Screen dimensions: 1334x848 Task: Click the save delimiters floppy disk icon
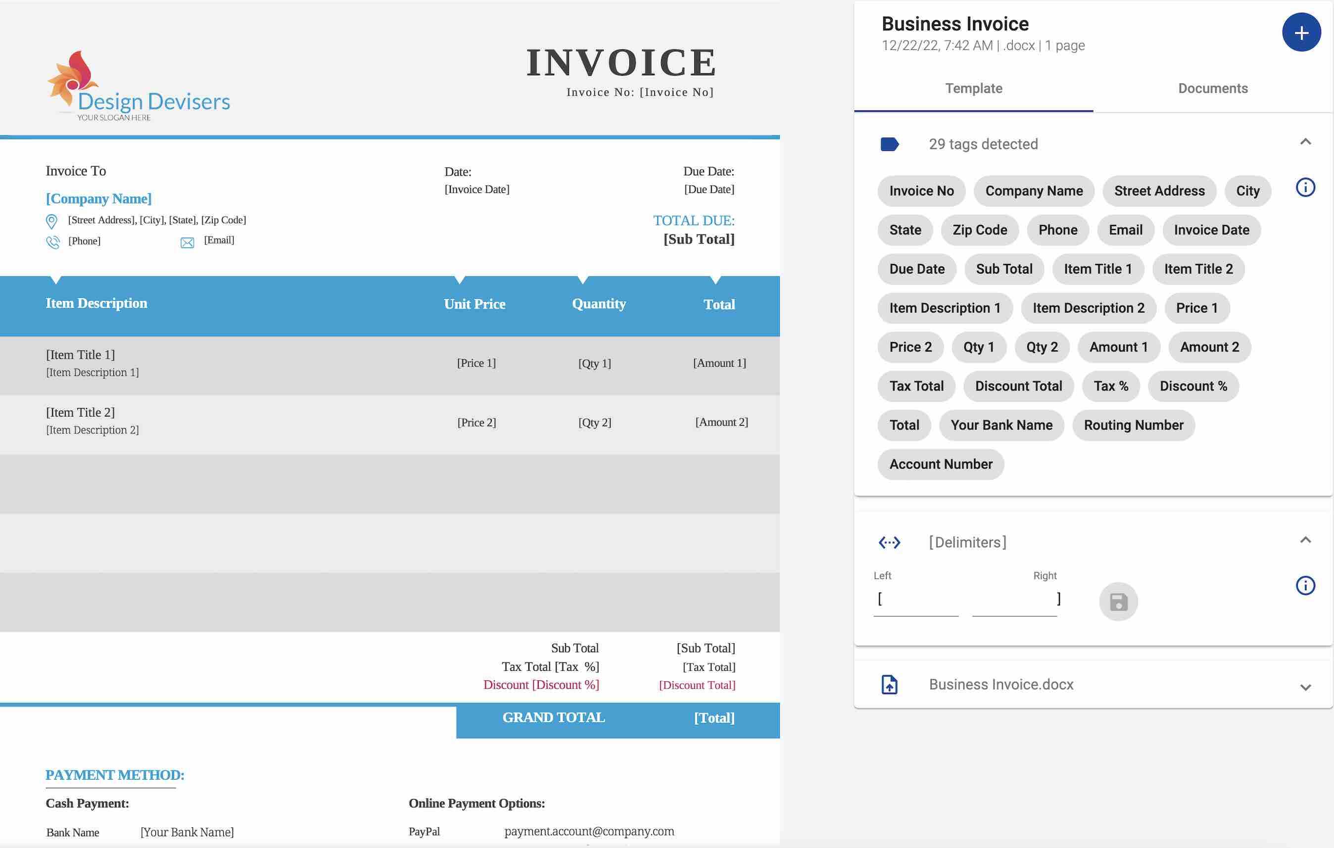1118,602
